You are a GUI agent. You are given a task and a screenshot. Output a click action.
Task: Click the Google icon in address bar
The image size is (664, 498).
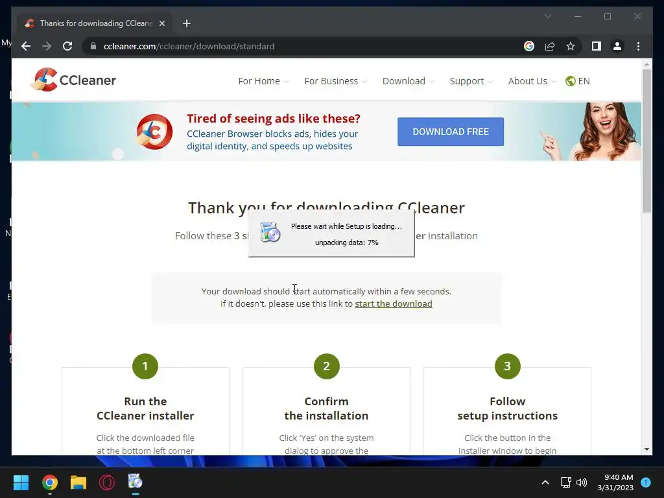[529, 46]
